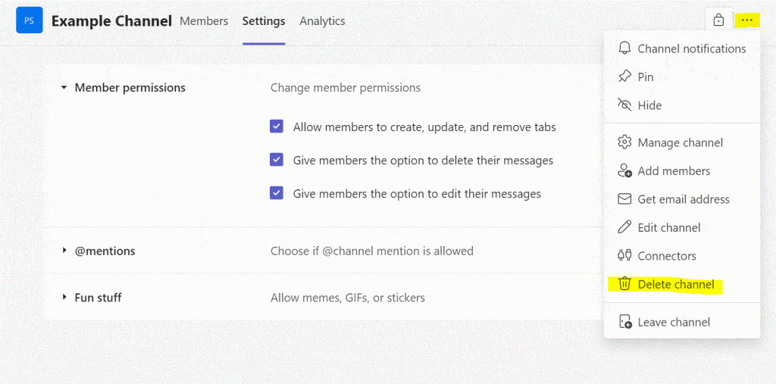Click the gear icon beside Manage channel
The image size is (776, 384).
625,142
